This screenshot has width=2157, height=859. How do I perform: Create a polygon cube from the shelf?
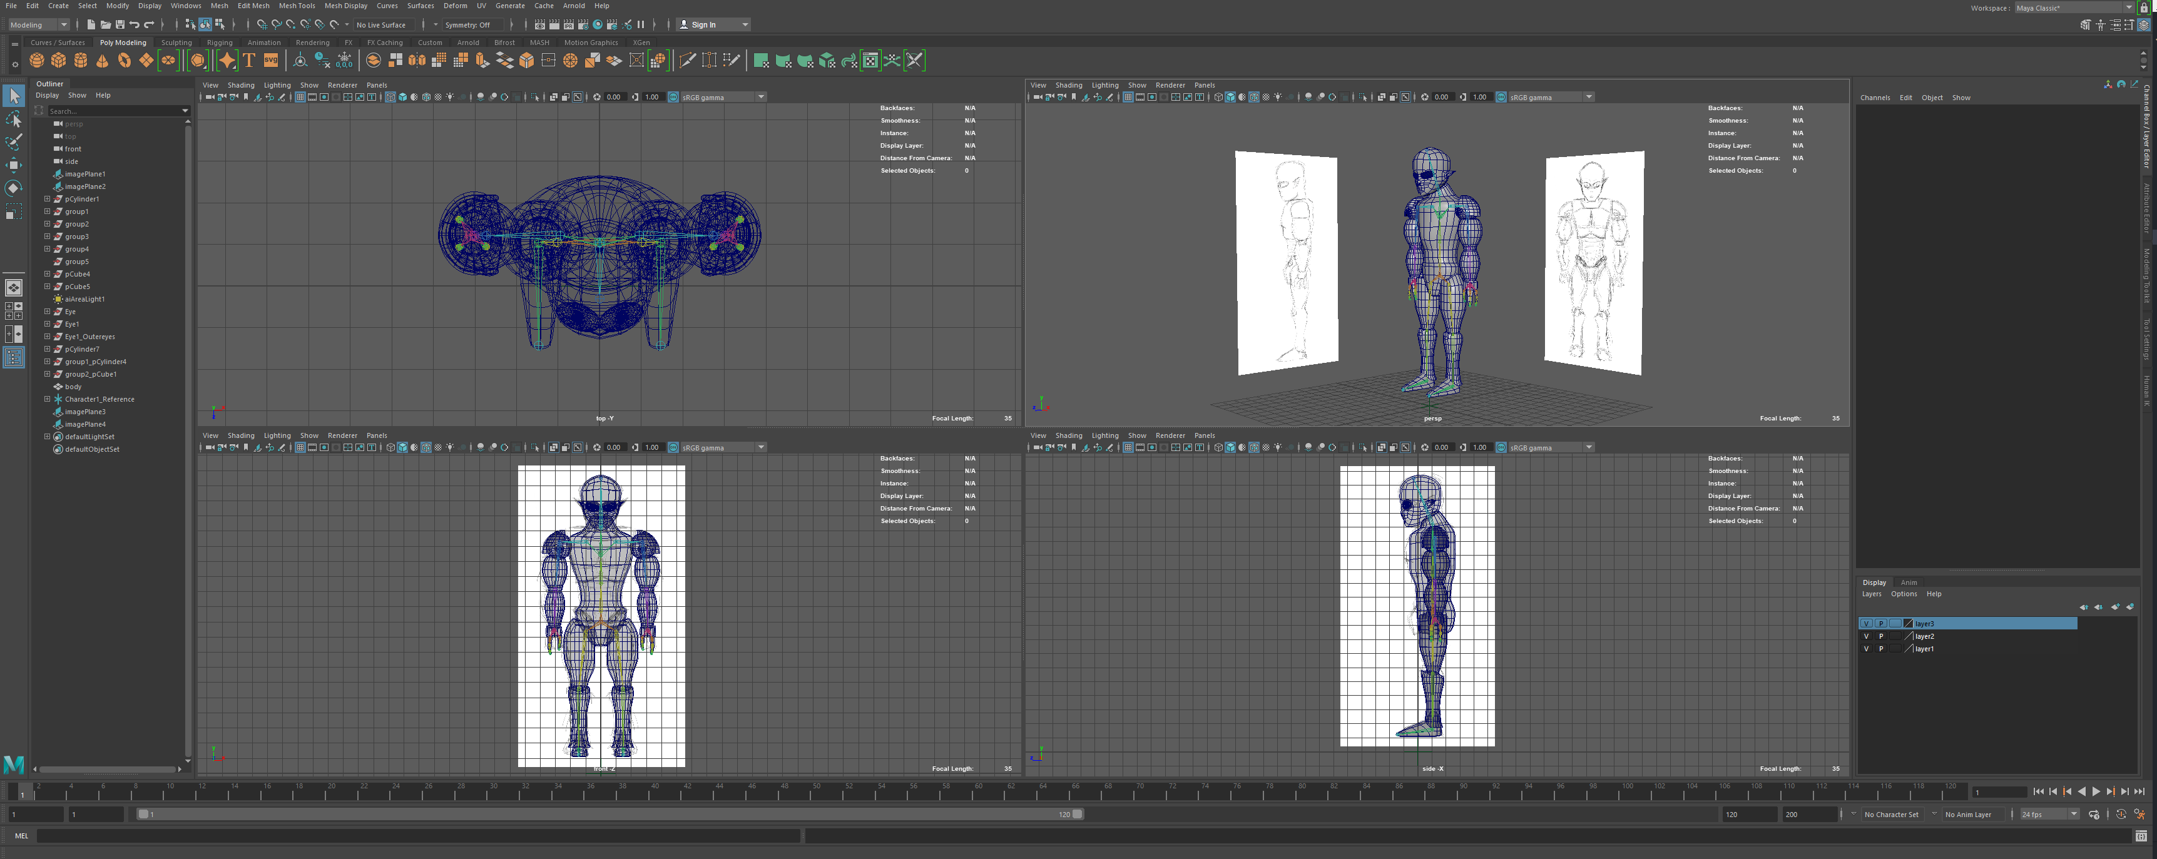click(58, 60)
